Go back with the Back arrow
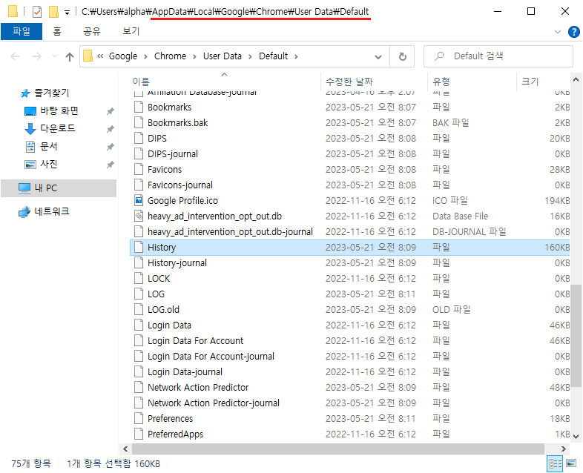Screen dimensions: 583x473 point(15,56)
